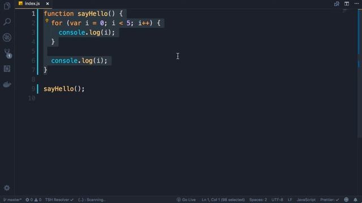Open the Docker whale view
The width and height of the screenshot is (362, 203).
(x=7, y=85)
